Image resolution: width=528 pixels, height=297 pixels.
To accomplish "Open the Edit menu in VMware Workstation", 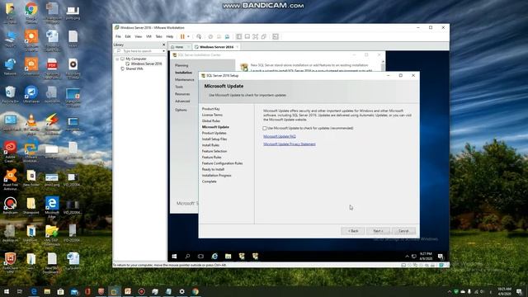I will pos(128,36).
